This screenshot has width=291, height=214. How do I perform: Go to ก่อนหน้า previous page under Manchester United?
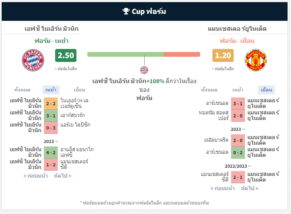[x=222, y=188]
